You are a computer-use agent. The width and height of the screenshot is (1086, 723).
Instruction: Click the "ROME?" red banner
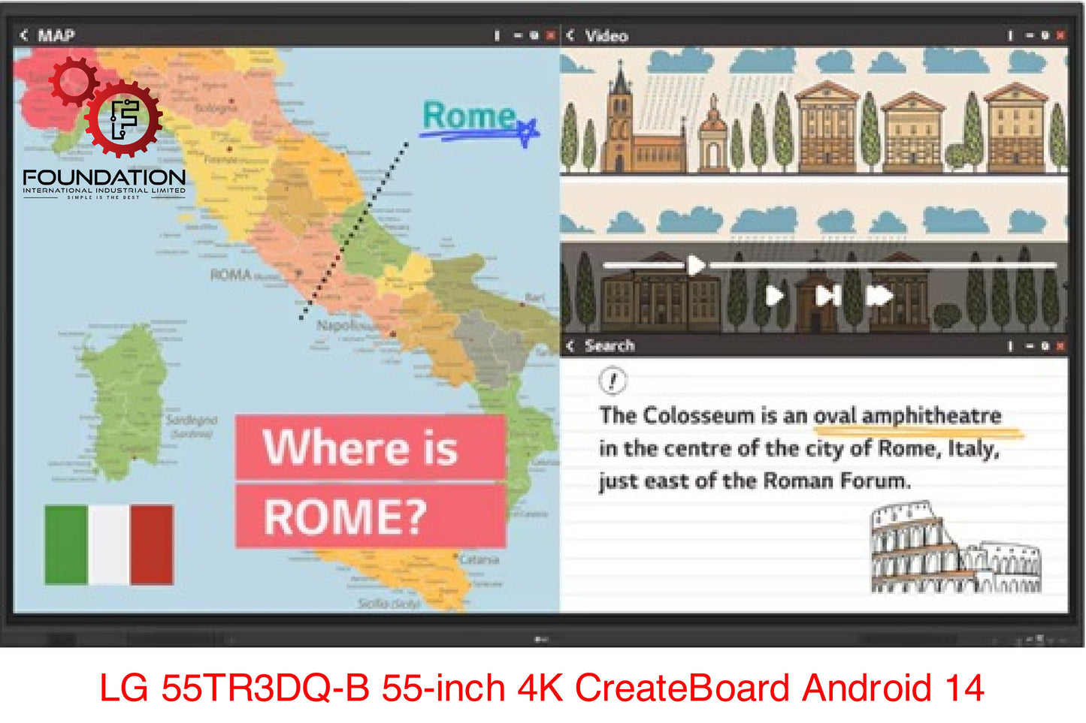(370, 517)
